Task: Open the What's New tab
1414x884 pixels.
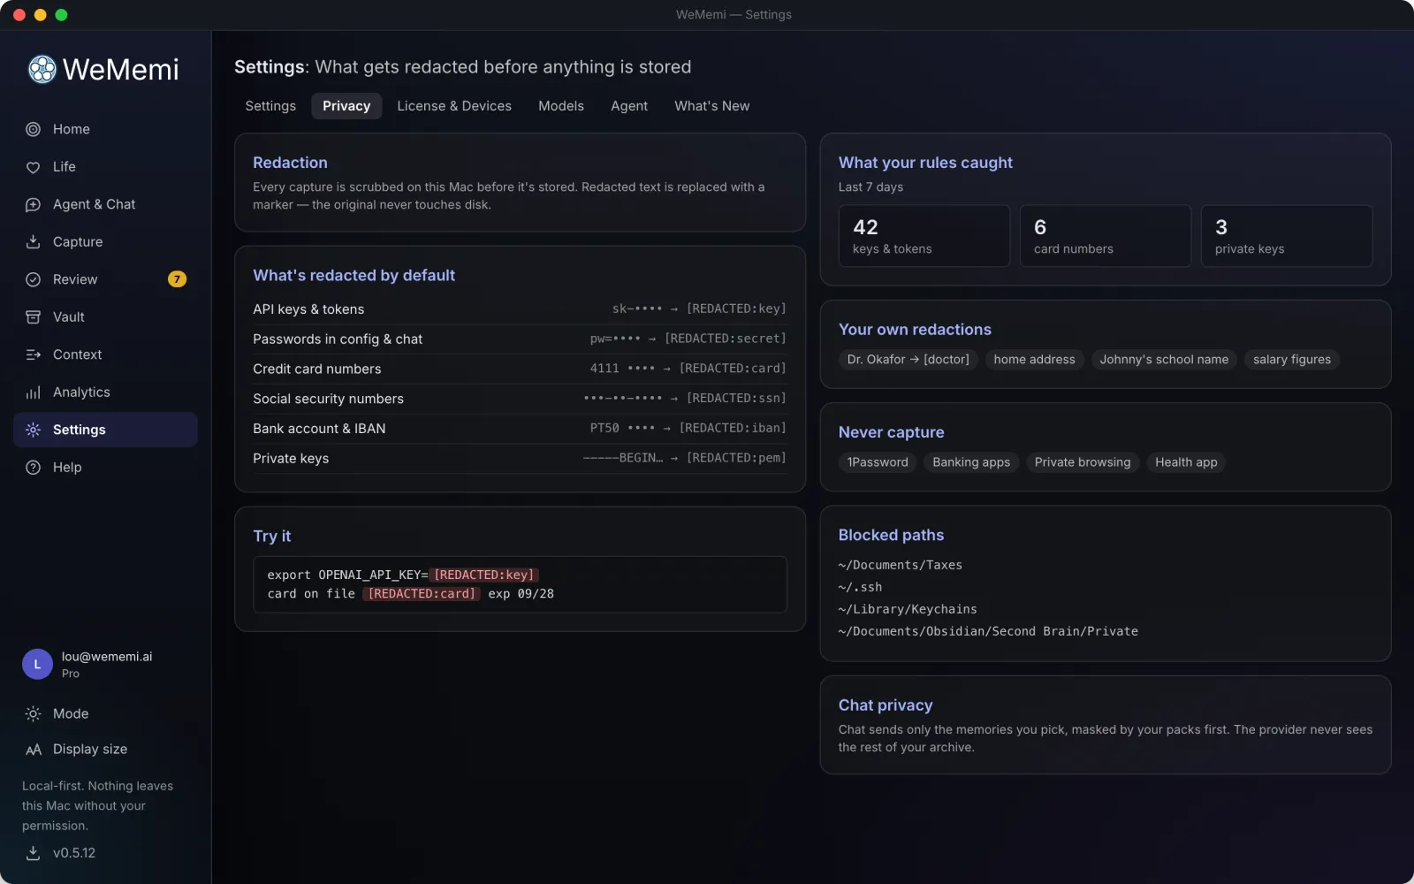Action: coord(711,106)
